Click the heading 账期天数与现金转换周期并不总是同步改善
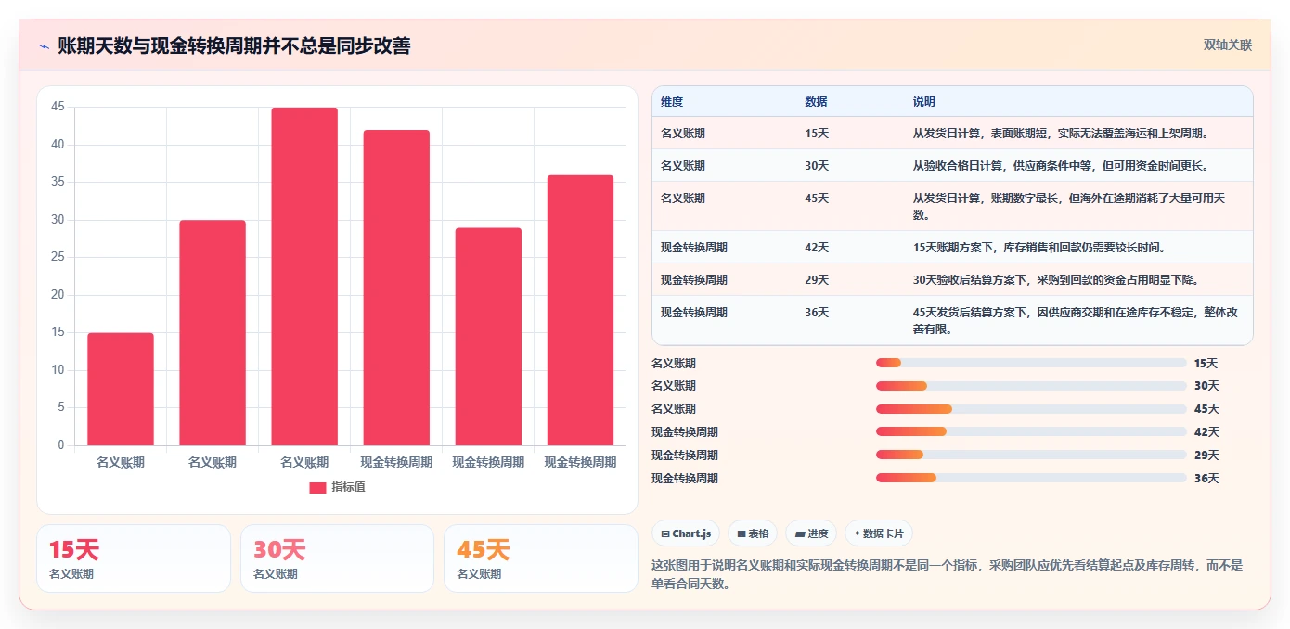1290x629 pixels. [234, 45]
